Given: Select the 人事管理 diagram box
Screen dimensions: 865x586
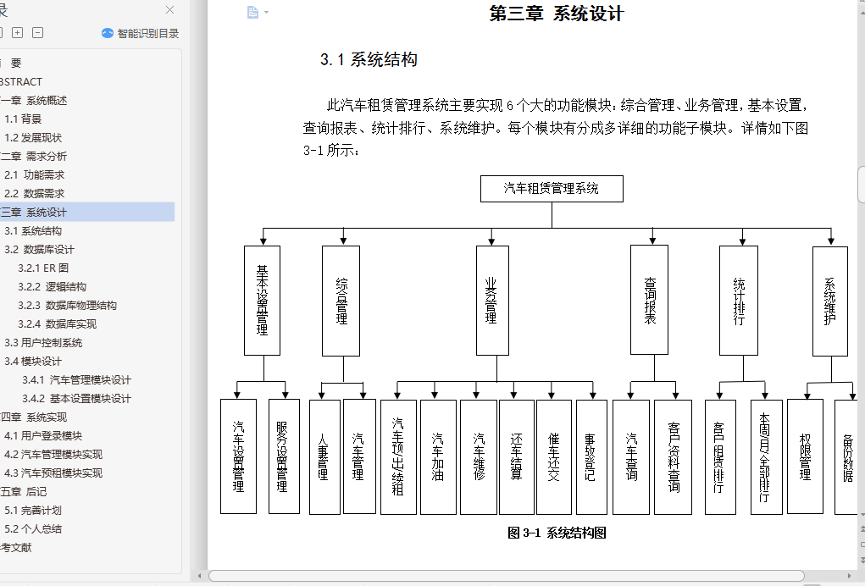Looking at the screenshot, I should [x=324, y=457].
